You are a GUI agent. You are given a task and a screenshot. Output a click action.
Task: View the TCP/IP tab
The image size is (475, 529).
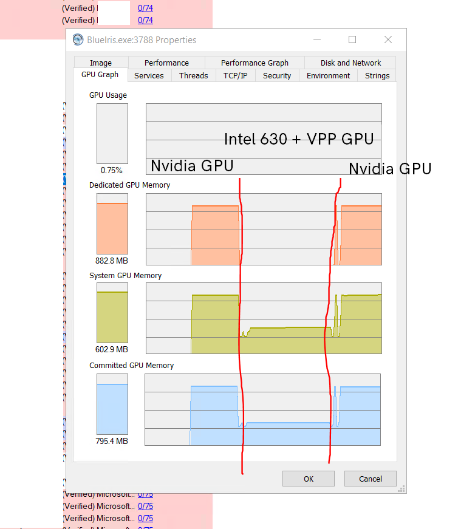[x=235, y=75]
